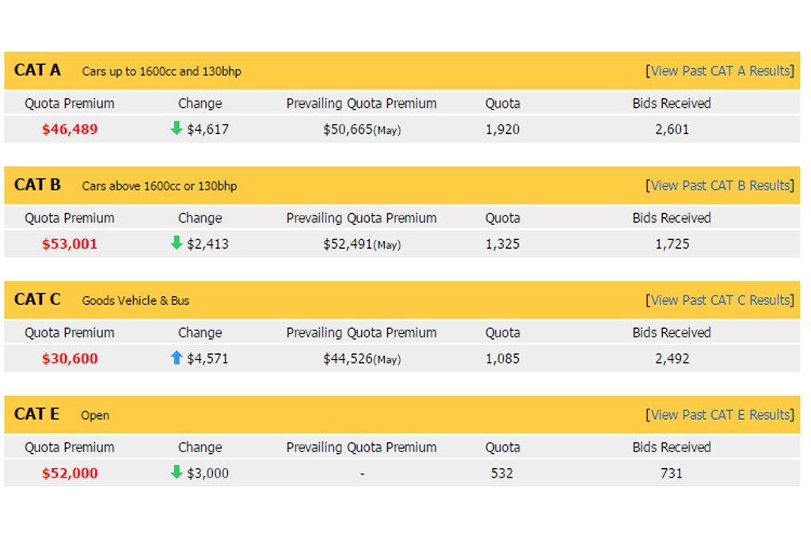This screenshot has width=811, height=541.
Task: Select CAT C quota premium $30,600
Action: click(x=70, y=359)
